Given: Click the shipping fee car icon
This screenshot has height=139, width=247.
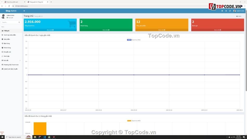Looking at the screenshot, I should click(2, 69).
